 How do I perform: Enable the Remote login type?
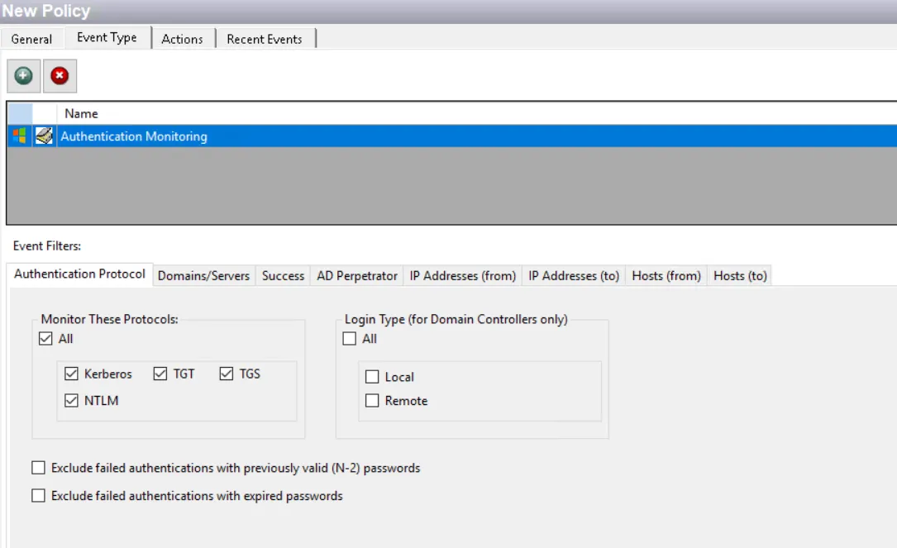[372, 400]
